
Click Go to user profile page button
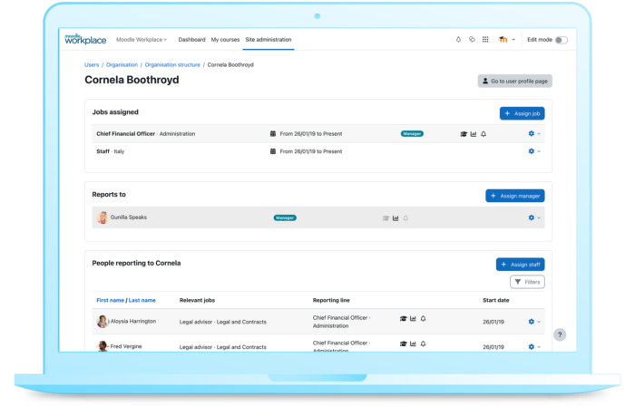(x=514, y=81)
